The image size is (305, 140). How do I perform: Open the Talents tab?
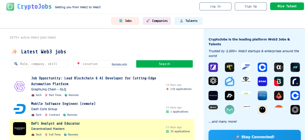point(189,21)
